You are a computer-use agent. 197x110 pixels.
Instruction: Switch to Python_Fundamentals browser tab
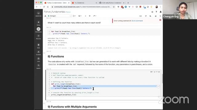(x=57, y=3)
